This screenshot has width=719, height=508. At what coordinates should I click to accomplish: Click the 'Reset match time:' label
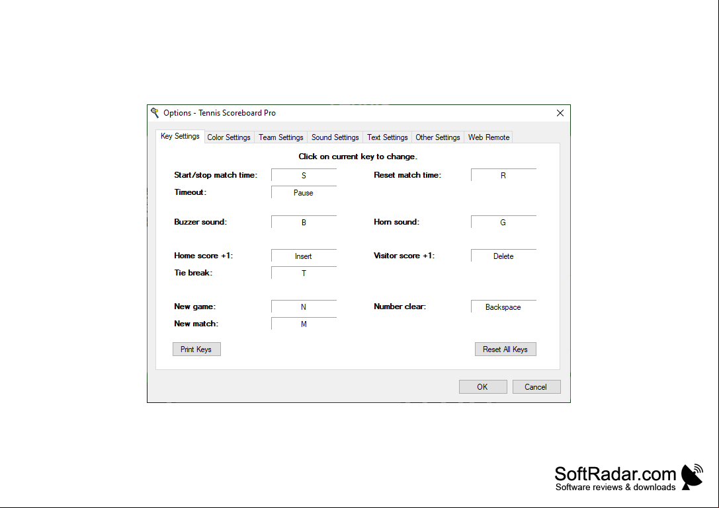click(407, 175)
